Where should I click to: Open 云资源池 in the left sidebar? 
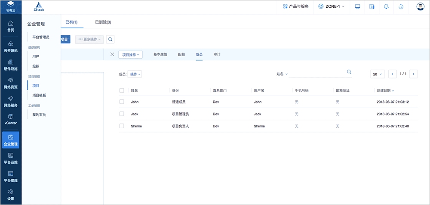point(11,47)
